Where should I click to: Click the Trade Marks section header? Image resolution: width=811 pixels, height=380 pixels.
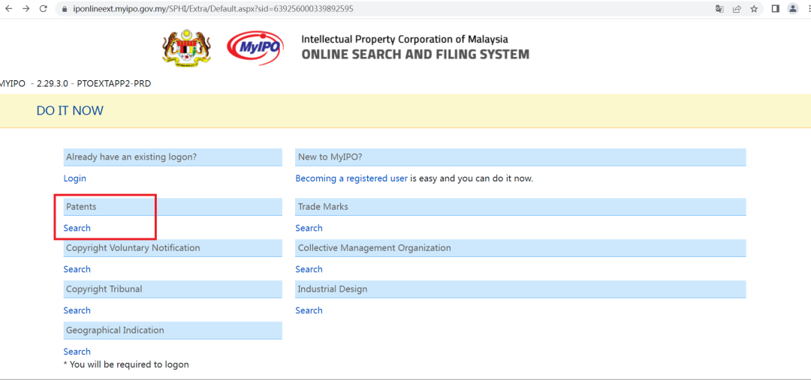[520, 207]
